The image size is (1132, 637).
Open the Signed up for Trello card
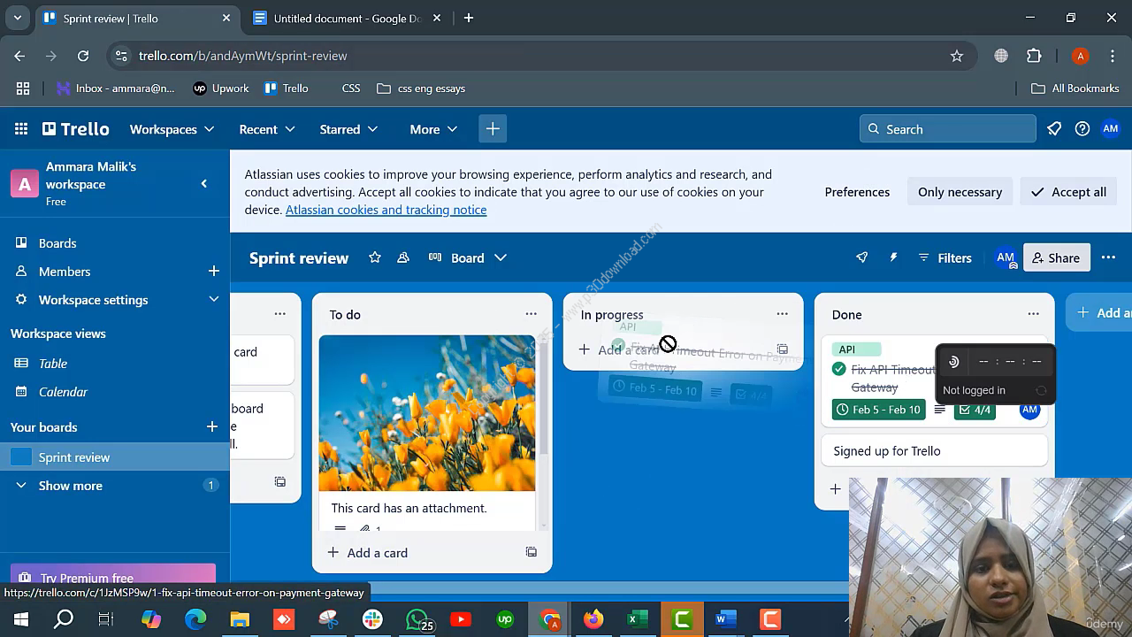934,451
